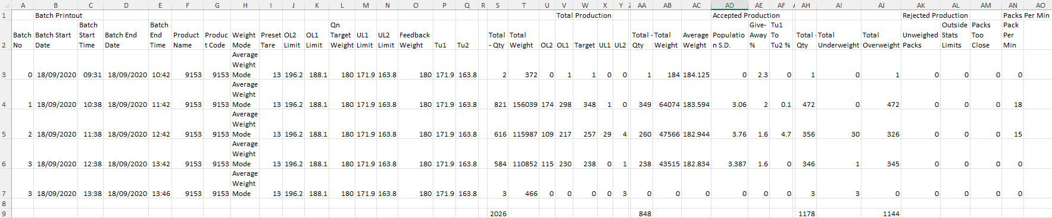This screenshot has width=1052, height=218.
Task: Select the 'Preset Tare' header cell
Action: coord(270,35)
